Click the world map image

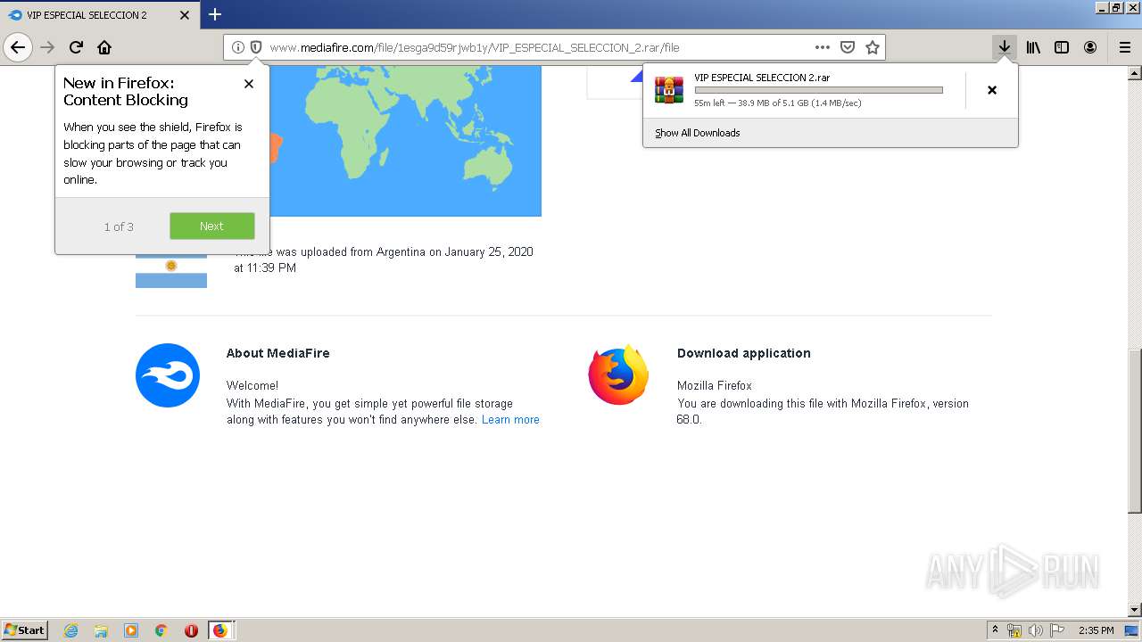point(405,141)
